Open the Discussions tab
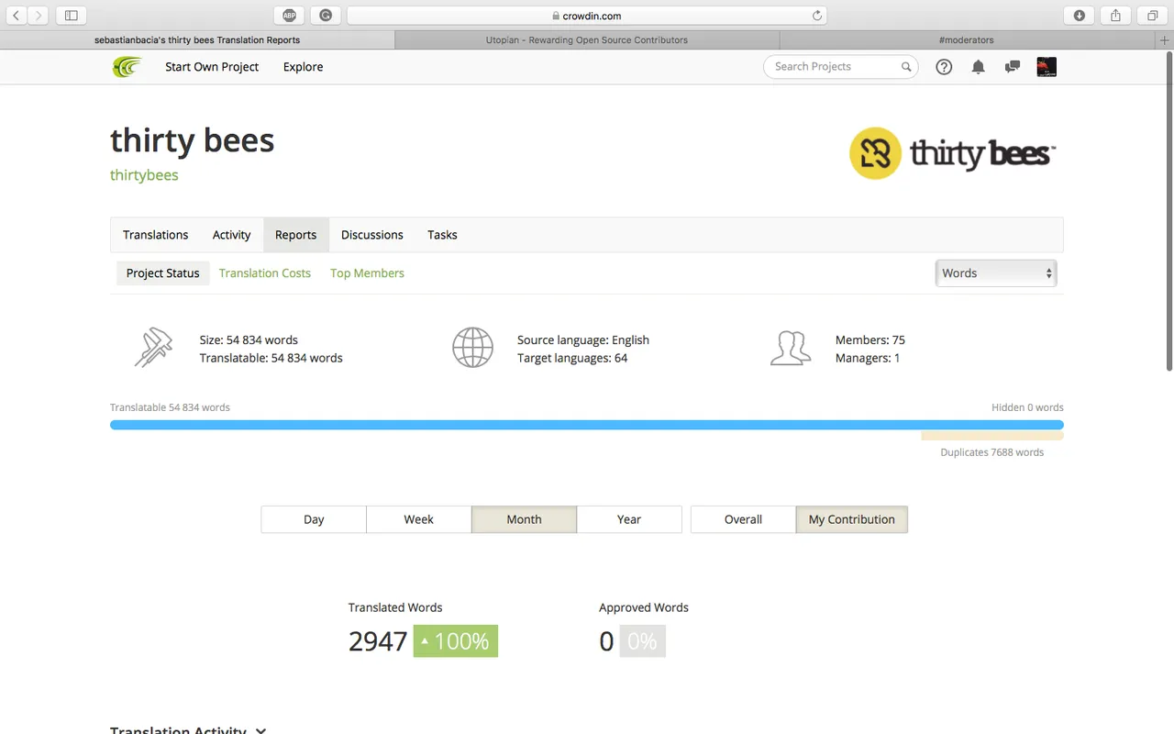Screen dimensions: 1174x734 click(372, 235)
